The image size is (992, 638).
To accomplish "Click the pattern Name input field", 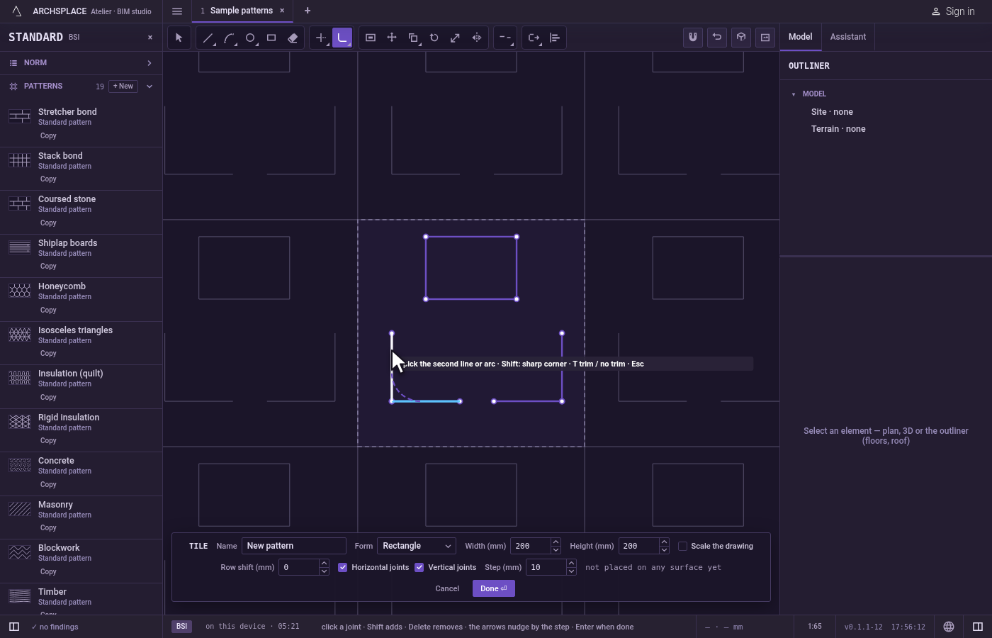I will point(294,546).
